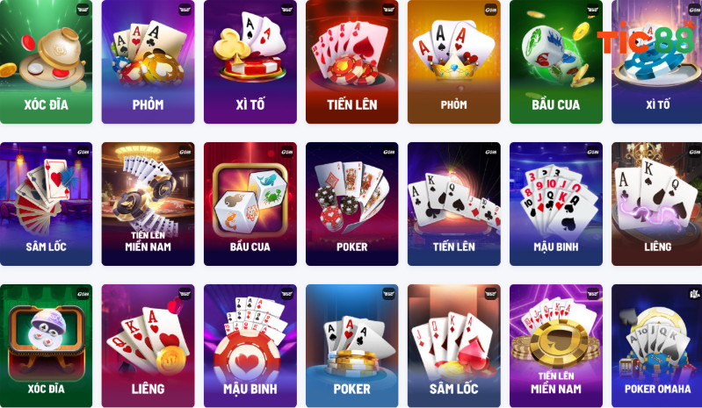The width and height of the screenshot is (702, 408).
Task: Open Poker tile with black and red chips
Action: click(x=352, y=204)
